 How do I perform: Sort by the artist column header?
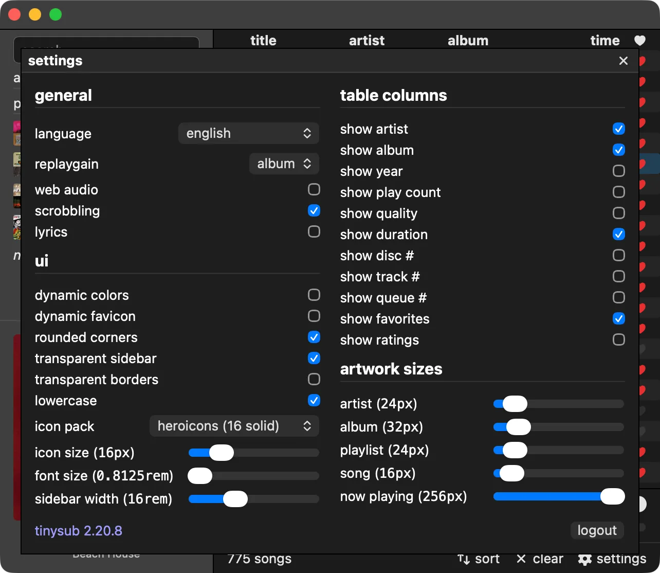pyautogui.click(x=366, y=41)
